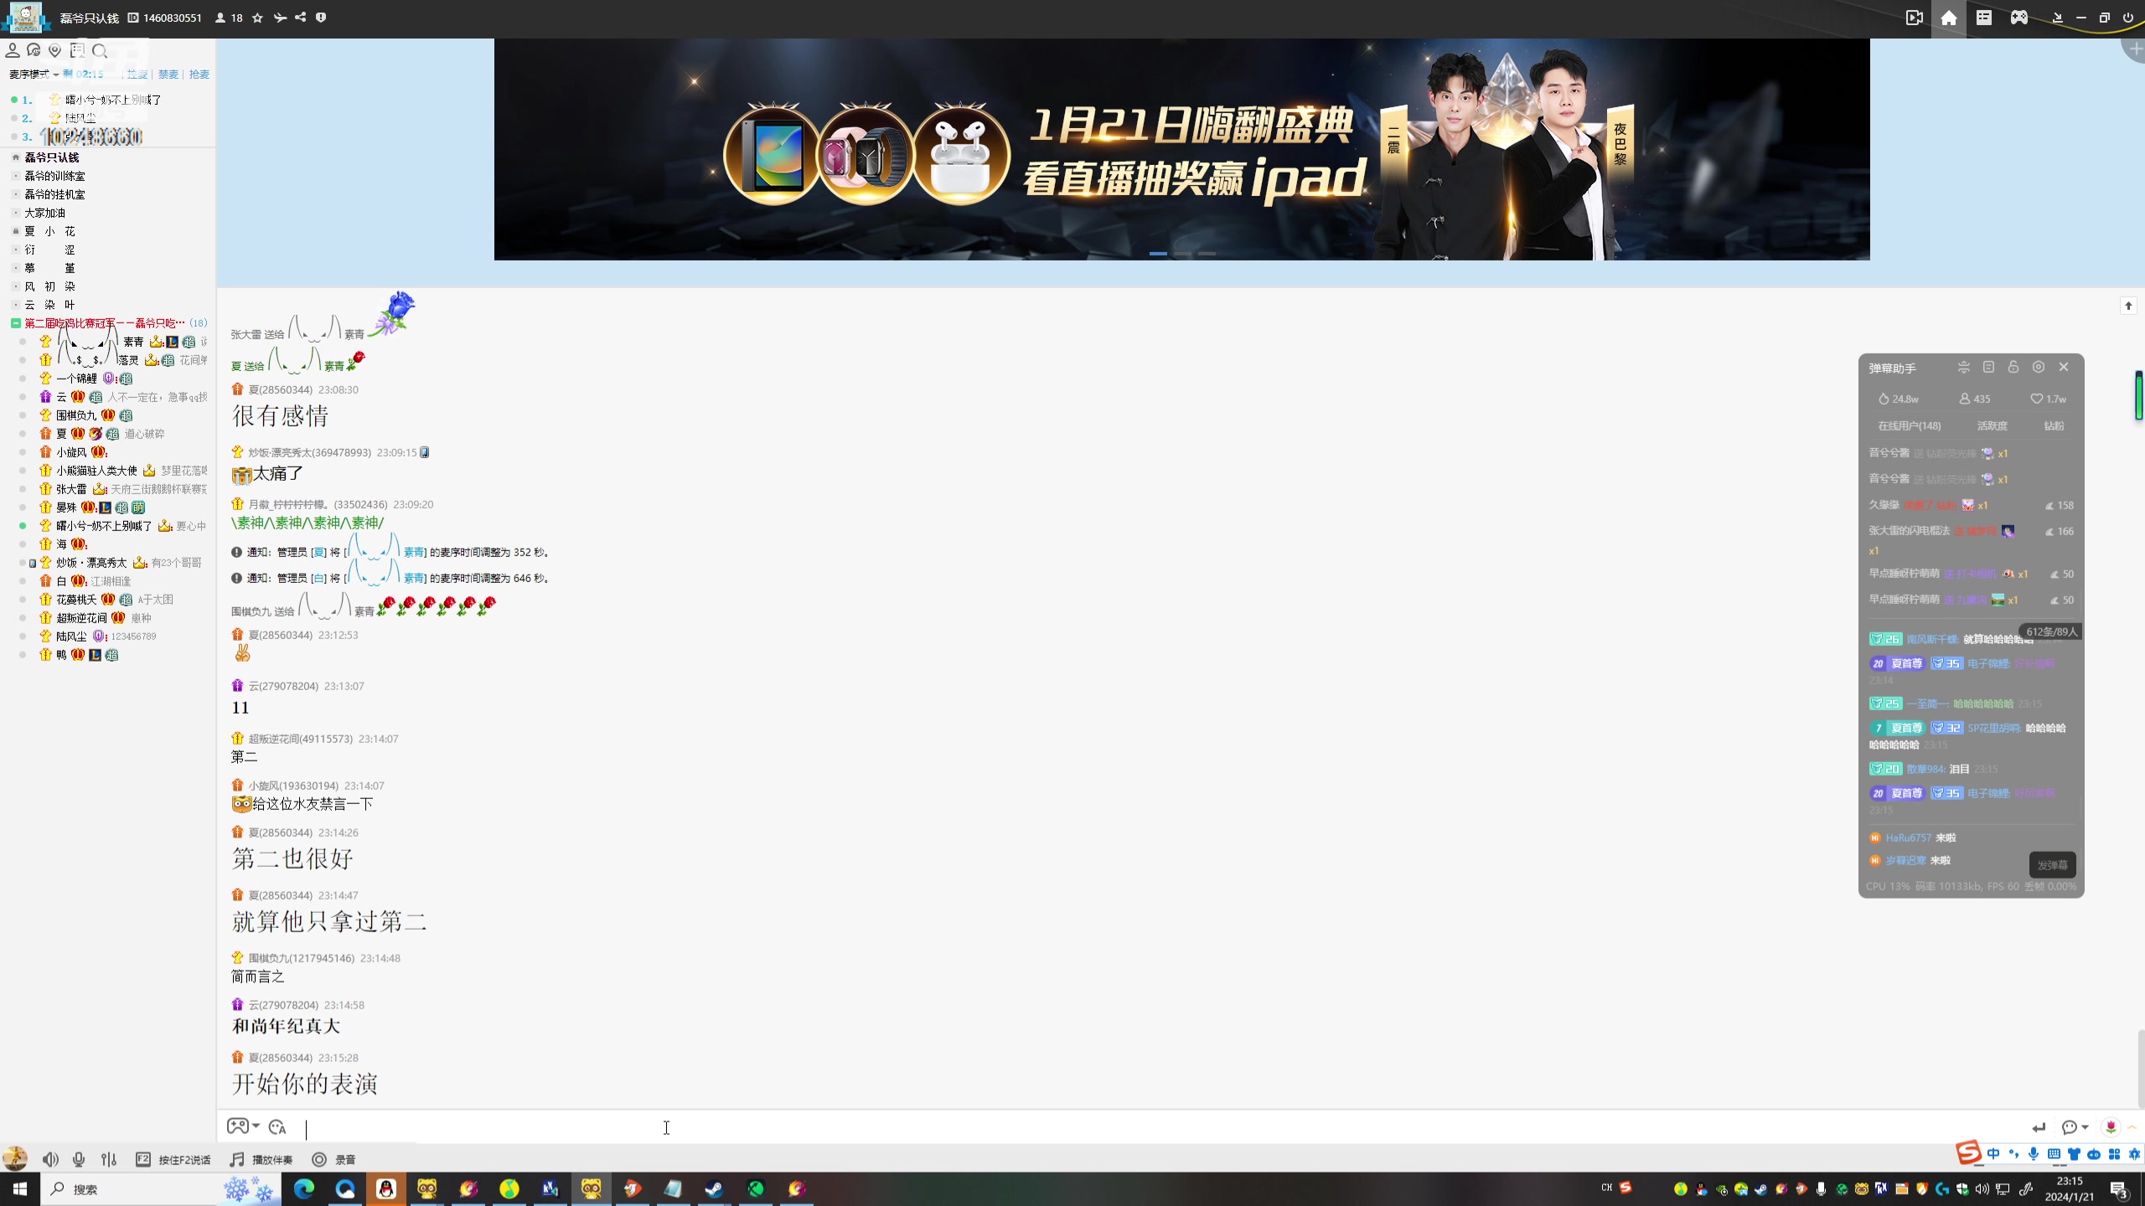Expand 夏小花 channel node

[16, 231]
